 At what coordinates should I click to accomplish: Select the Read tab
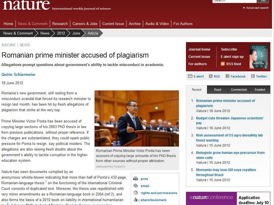pyautogui.click(x=217, y=90)
